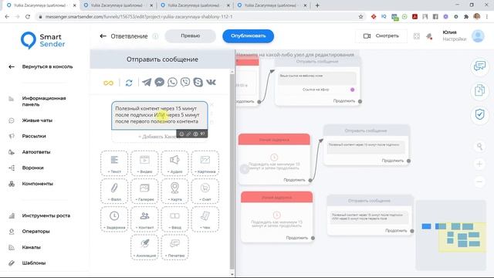The height and width of the screenshot is (278, 494).
Task: Add an Анимация block
Action: point(144,247)
